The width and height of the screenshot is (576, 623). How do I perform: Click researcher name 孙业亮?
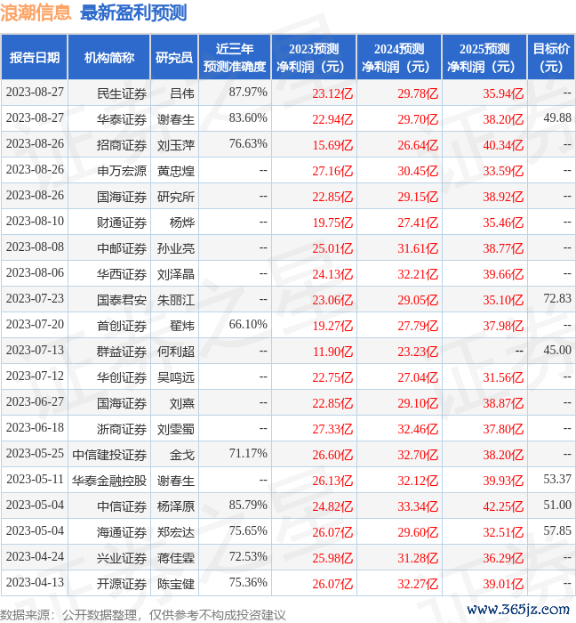176,248
